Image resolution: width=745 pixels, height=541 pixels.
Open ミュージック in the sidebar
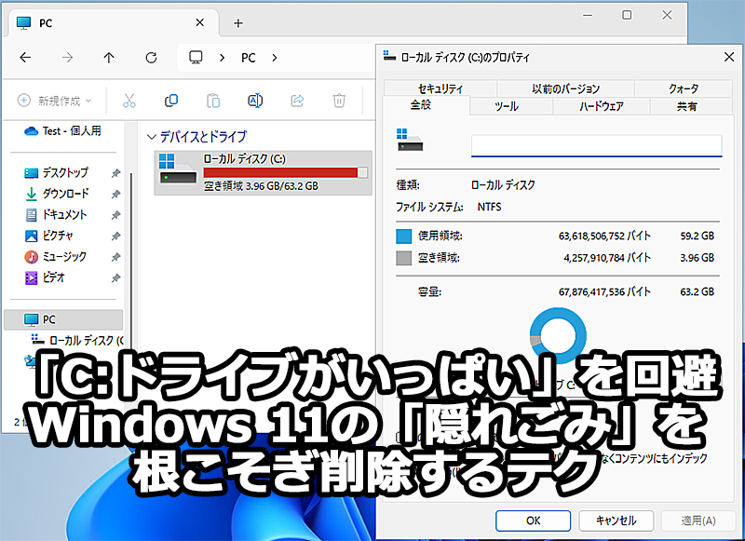pyautogui.click(x=55, y=256)
